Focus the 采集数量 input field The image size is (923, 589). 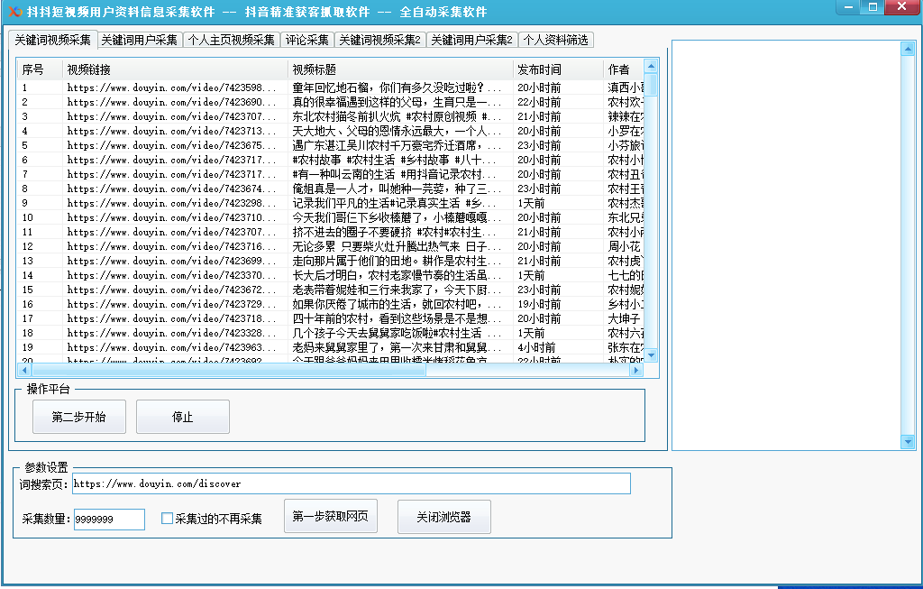pos(109,520)
